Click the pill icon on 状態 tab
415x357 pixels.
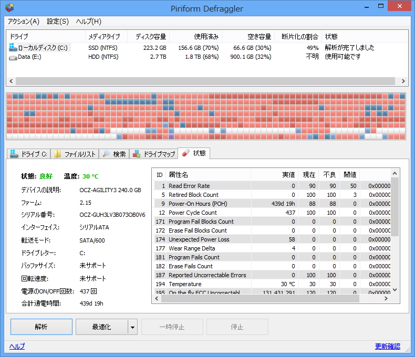(186, 153)
